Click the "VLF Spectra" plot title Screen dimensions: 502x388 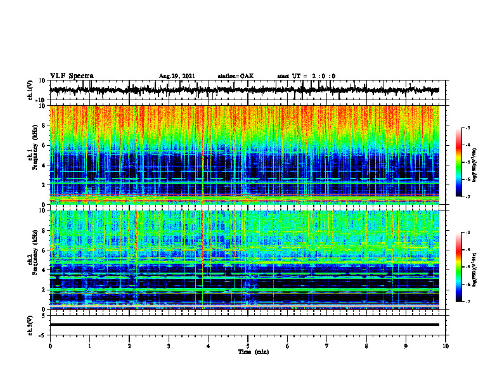point(72,76)
